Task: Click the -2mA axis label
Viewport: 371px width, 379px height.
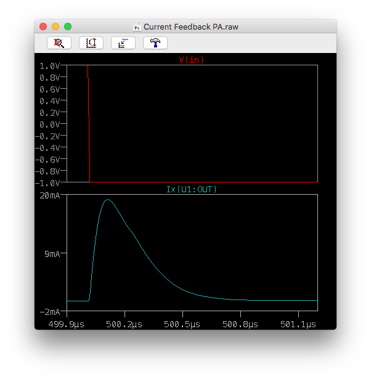Action: point(50,312)
